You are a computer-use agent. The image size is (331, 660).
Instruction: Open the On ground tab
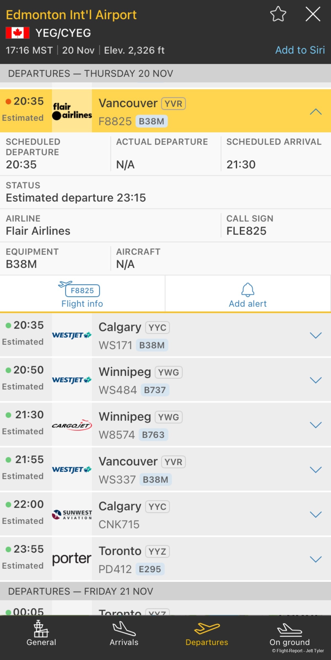tap(289, 633)
